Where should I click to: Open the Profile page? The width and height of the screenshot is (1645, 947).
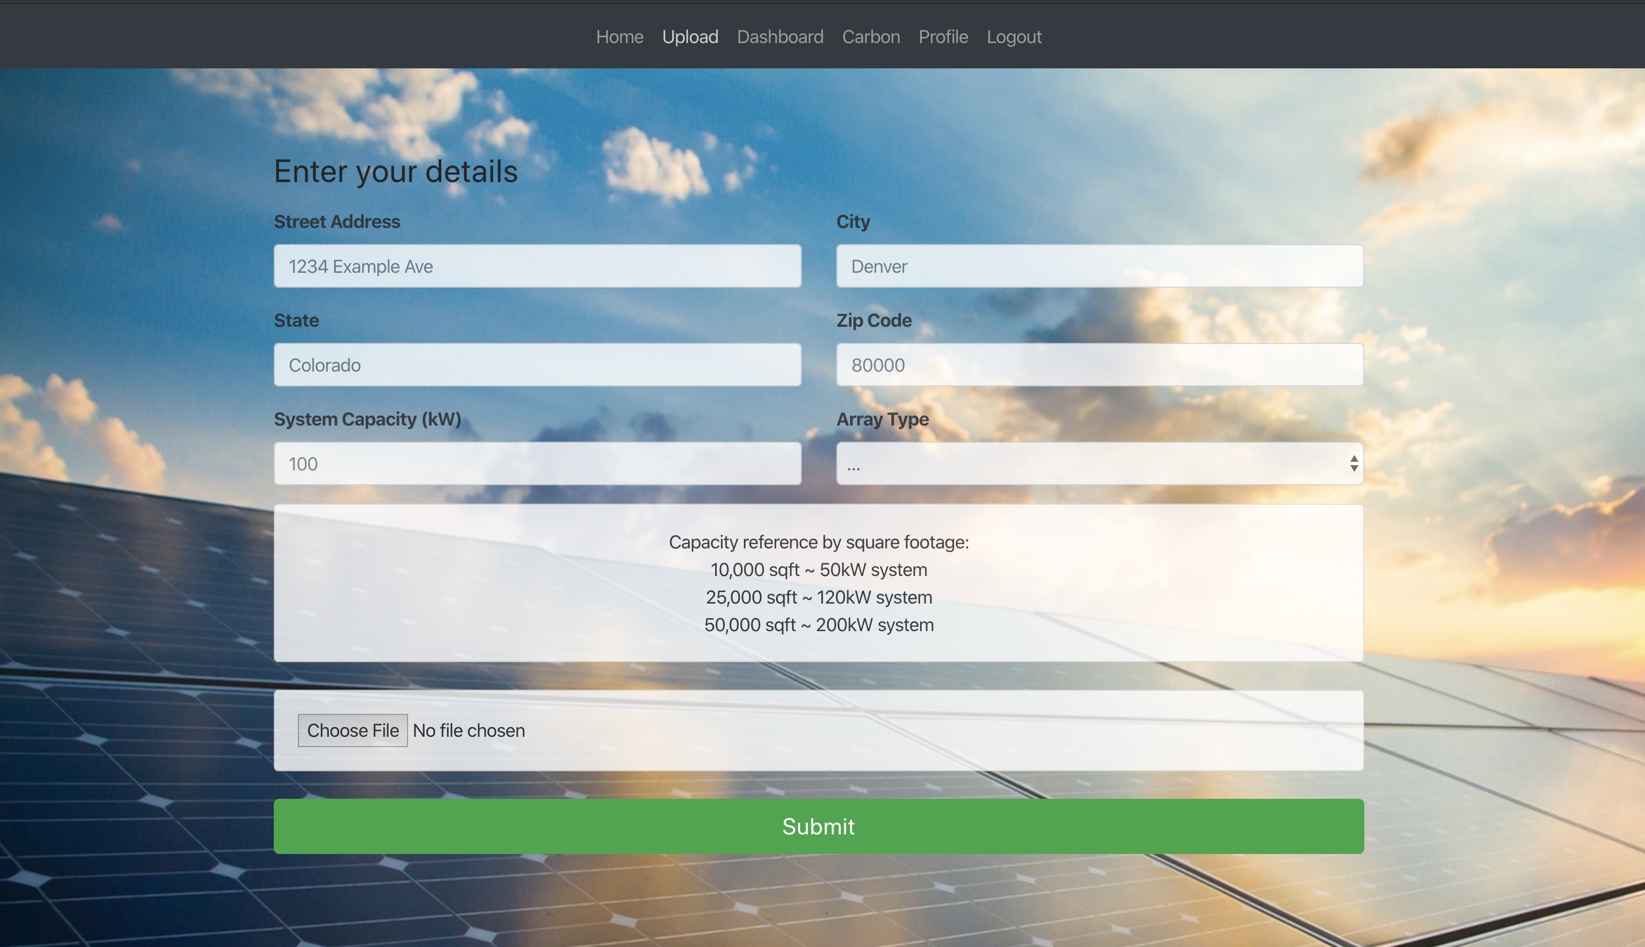coord(942,36)
